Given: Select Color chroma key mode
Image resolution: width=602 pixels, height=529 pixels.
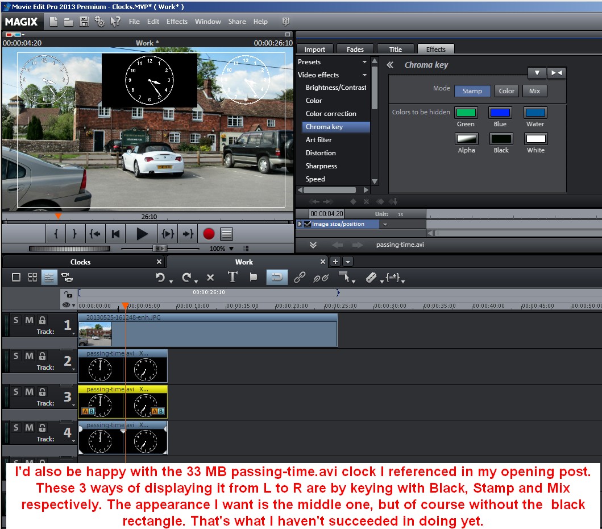Looking at the screenshot, I should (x=506, y=91).
